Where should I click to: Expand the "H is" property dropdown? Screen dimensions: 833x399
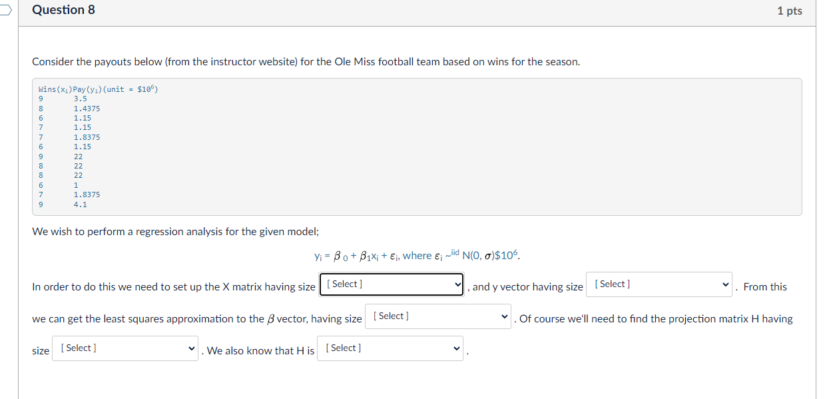click(390, 348)
